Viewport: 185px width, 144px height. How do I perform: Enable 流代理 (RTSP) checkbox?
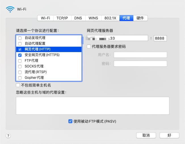pos(20,72)
